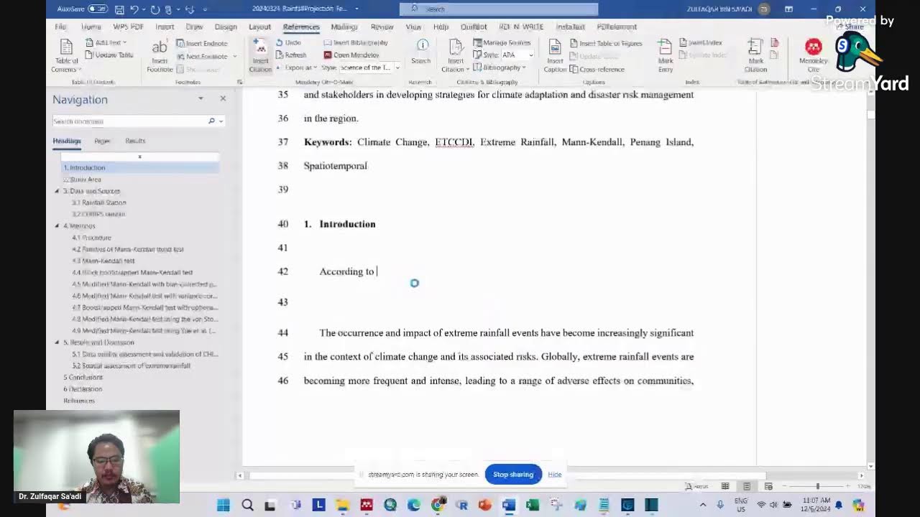Click the horizontal scrollbar under the document

click(x=507, y=475)
